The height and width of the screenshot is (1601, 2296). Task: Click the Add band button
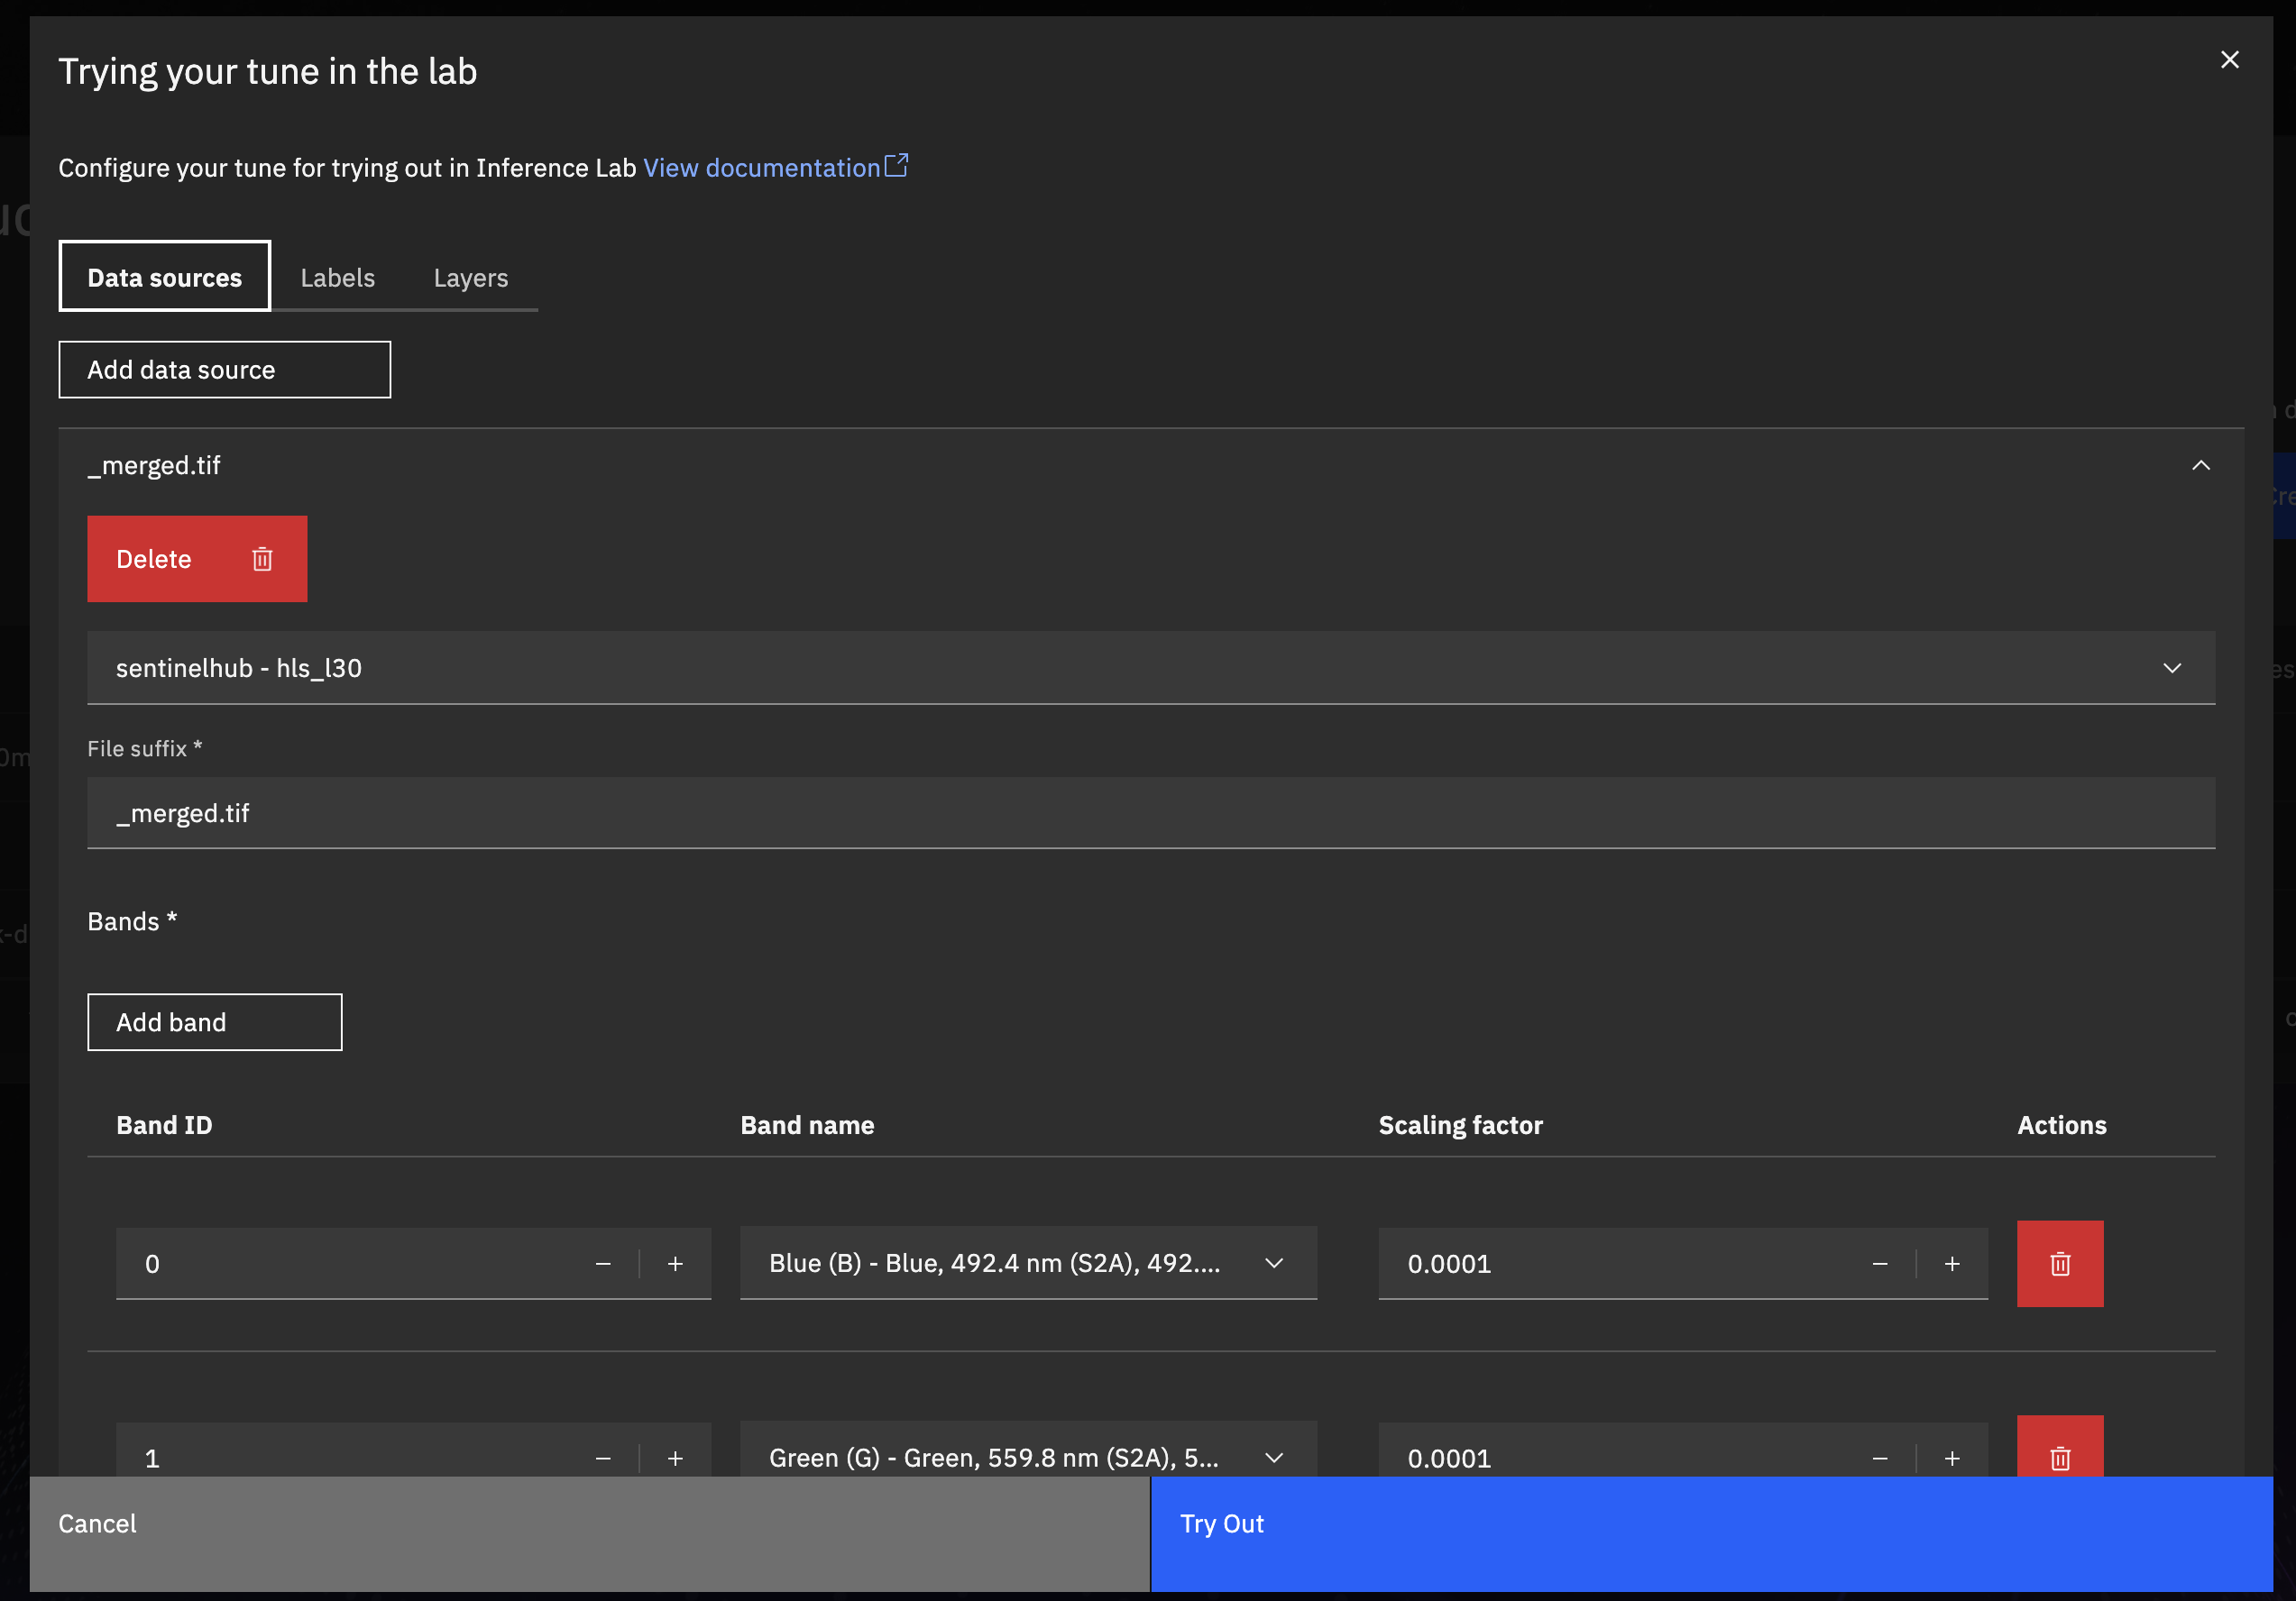click(214, 1021)
